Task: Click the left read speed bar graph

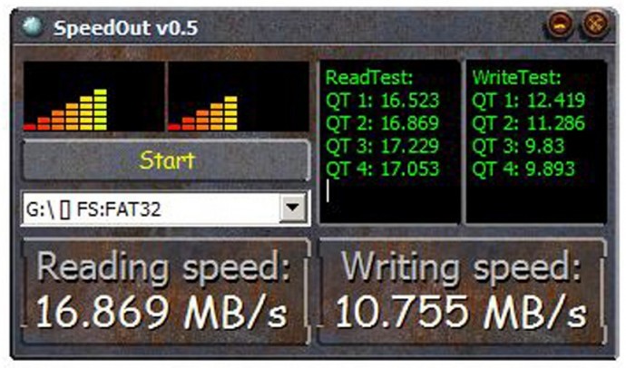Action: (93, 96)
